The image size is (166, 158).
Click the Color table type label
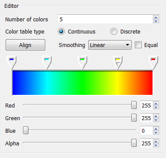(x=25, y=32)
